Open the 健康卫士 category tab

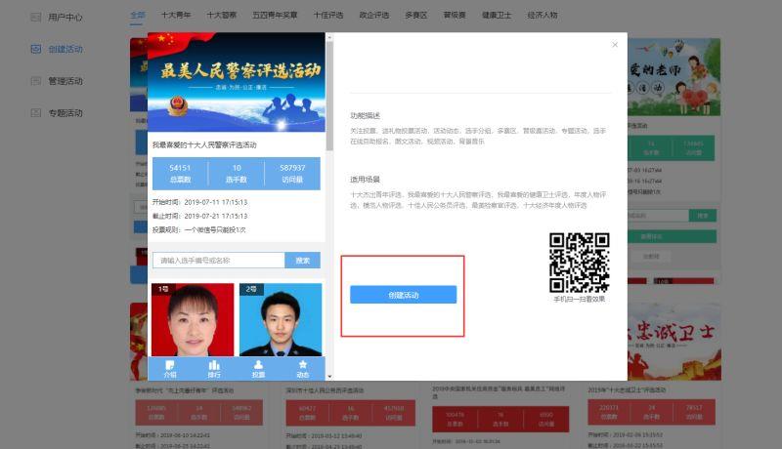(x=497, y=16)
